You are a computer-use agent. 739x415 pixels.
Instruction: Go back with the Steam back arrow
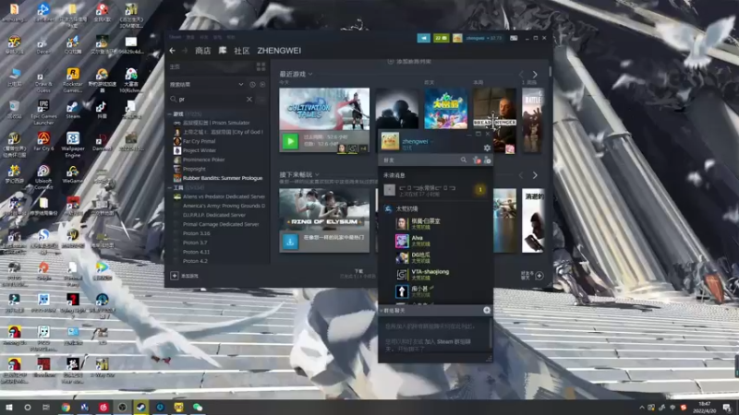coord(173,51)
